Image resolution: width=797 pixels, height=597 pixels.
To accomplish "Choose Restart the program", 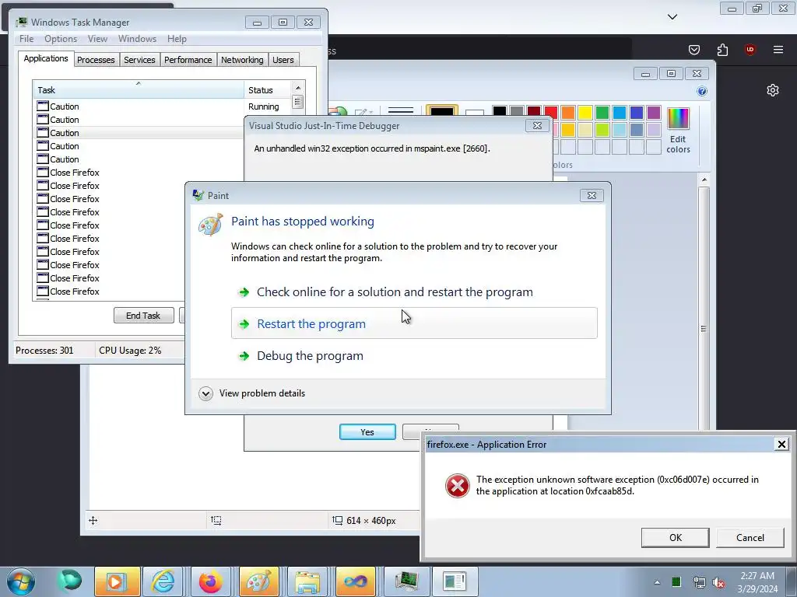I will pos(414,323).
